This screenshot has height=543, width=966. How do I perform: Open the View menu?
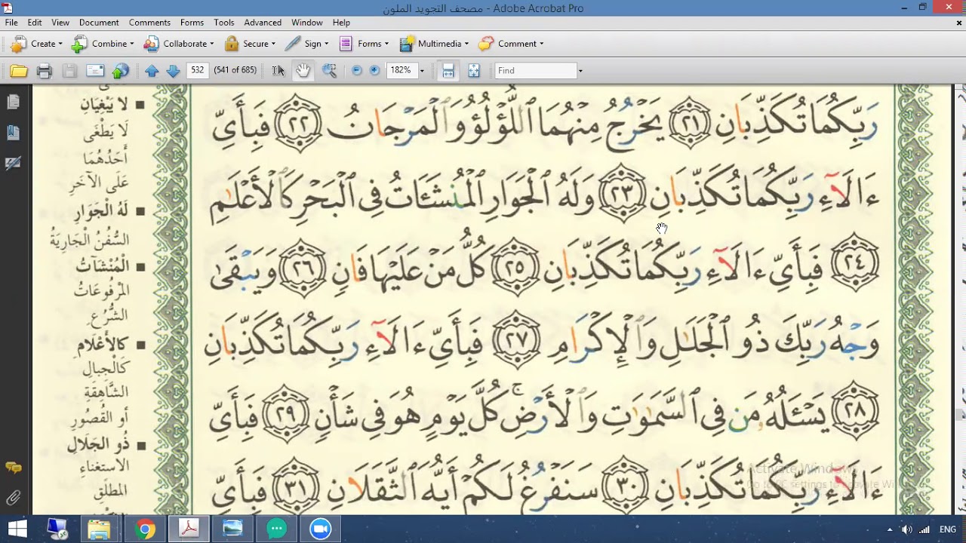[60, 23]
